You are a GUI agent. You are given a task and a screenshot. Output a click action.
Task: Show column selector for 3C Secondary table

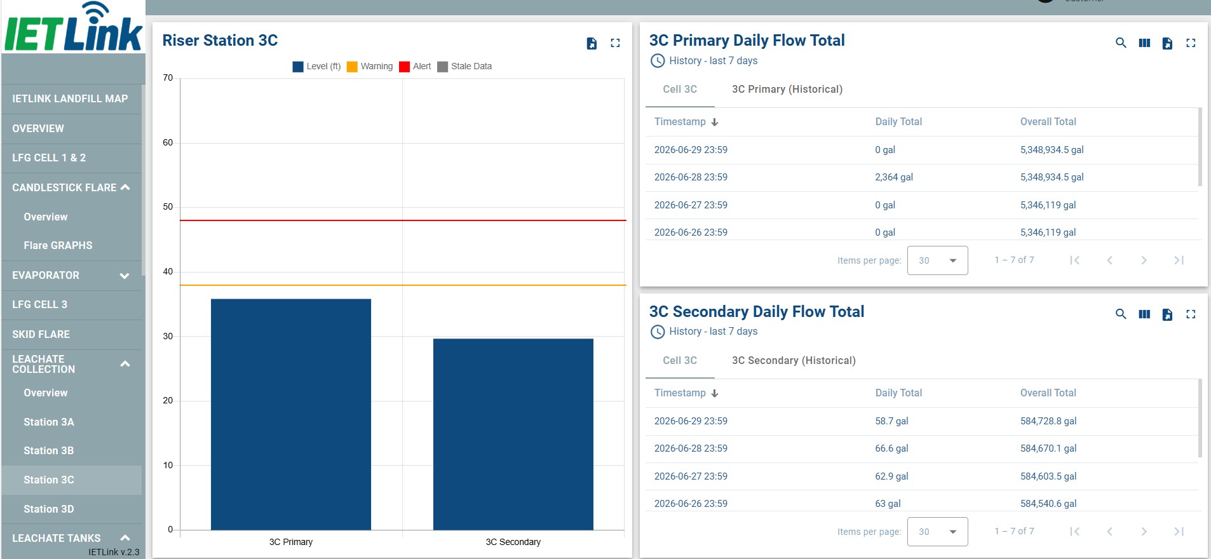pyautogui.click(x=1144, y=314)
